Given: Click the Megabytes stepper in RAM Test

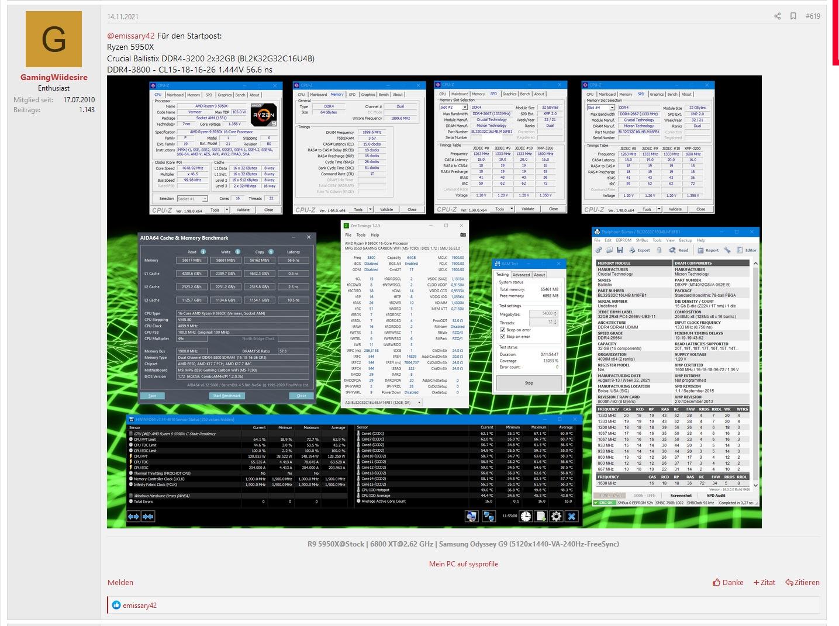Looking at the screenshot, I should tap(555, 314).
